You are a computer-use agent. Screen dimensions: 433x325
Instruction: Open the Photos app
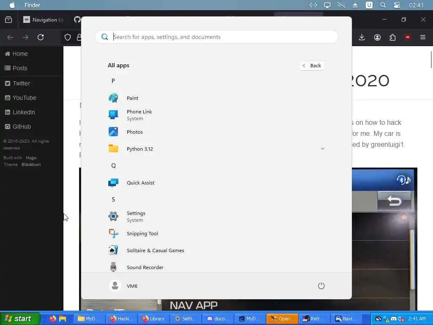click(216, 132)
